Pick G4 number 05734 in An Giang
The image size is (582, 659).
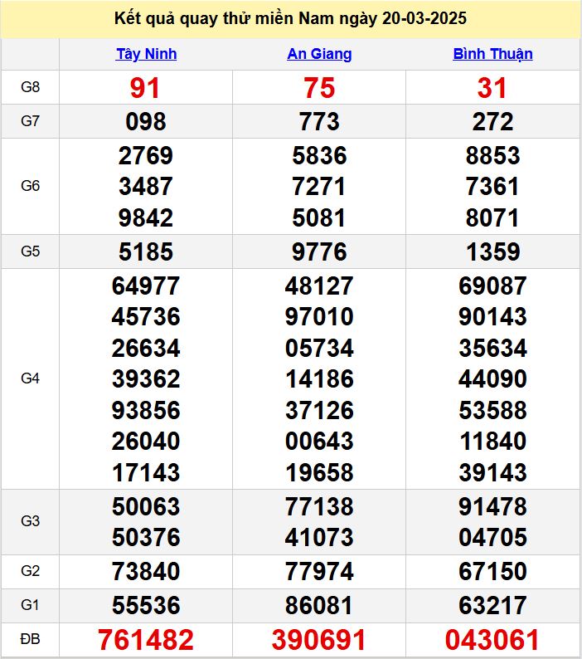[x=319, y=349]
